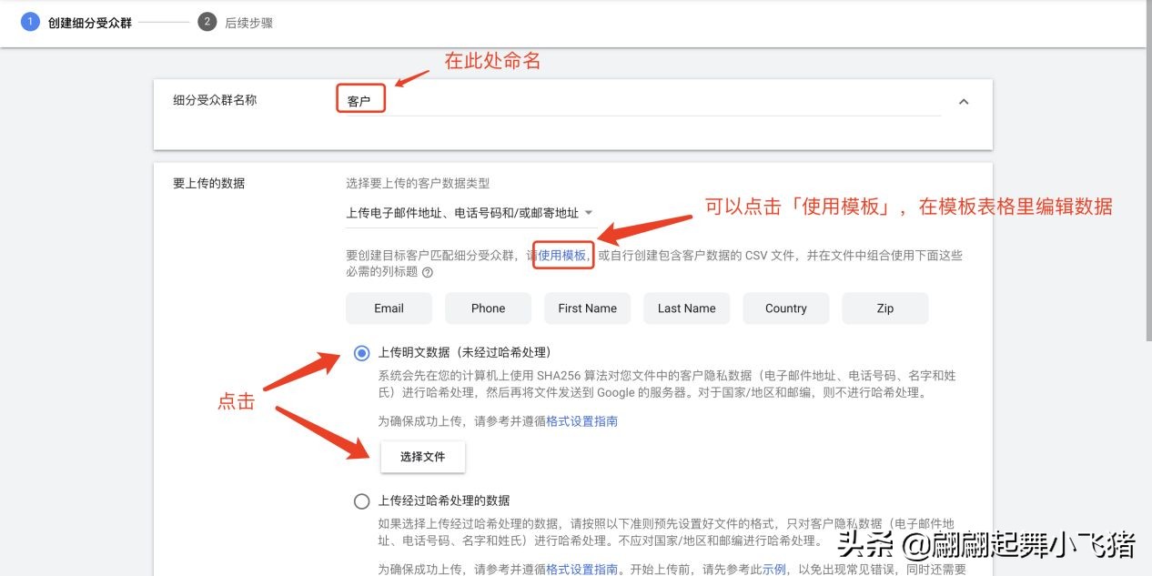Click the 选择文件 button
Image resolution: width=1152 pixels, height=576 pixels.
pos(422,456)
